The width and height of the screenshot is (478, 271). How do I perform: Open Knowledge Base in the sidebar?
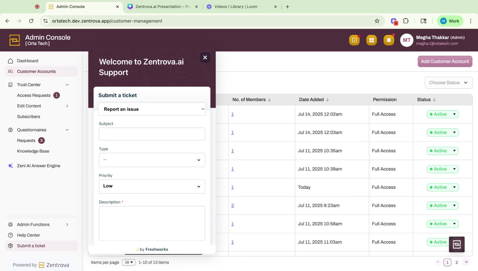click(x=33, y=151)
